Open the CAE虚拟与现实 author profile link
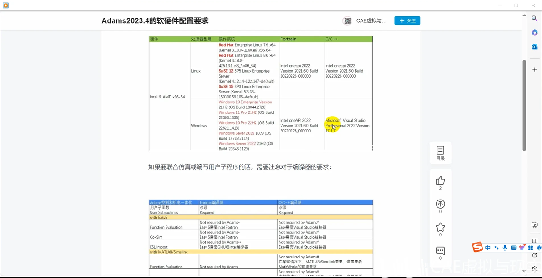The height and width of the screenshot is (278, 542). click(371, 21)
